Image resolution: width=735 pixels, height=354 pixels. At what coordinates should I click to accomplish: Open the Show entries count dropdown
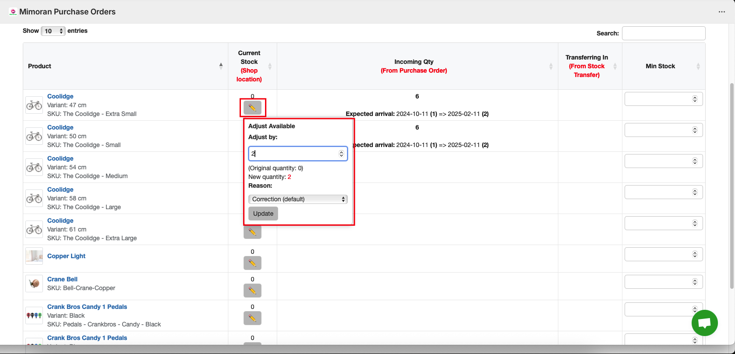pyautogui.click(x=53, y=31)
